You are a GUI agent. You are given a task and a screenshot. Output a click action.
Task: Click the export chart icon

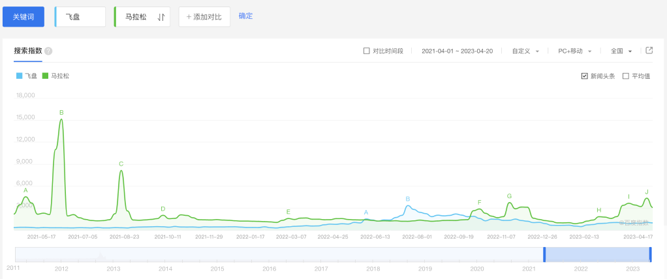coord(649,50)
